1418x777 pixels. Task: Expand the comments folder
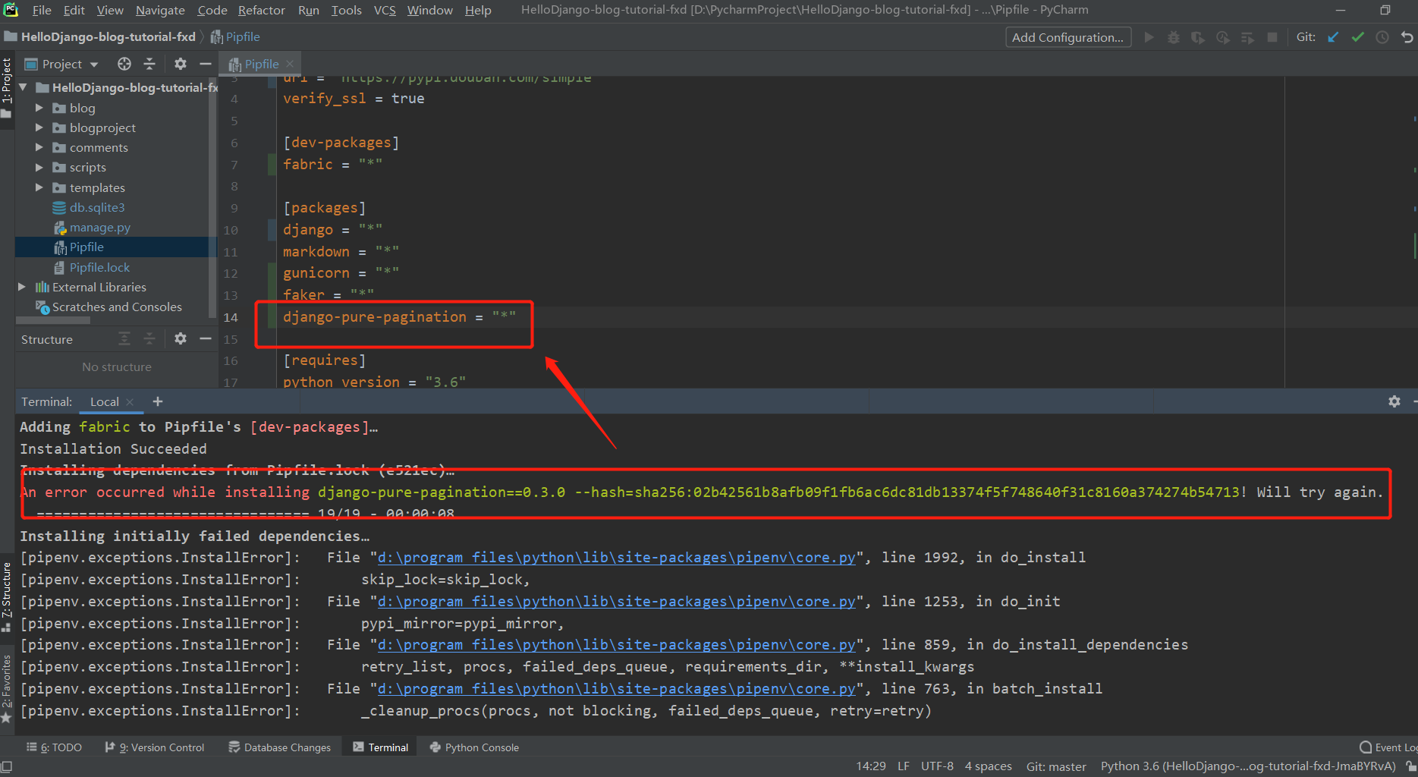pos(39,147)
